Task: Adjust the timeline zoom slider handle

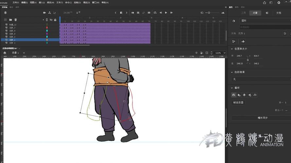Action: pos(209,13)
